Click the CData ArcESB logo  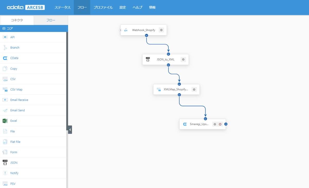[x=26, y=7]
